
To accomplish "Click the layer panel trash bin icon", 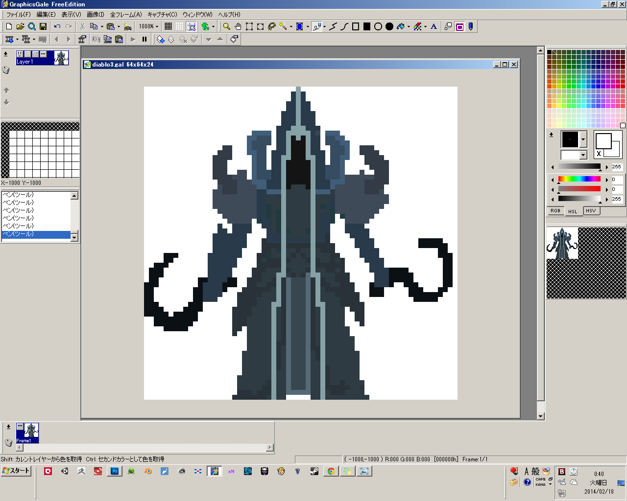I will 6,70.
